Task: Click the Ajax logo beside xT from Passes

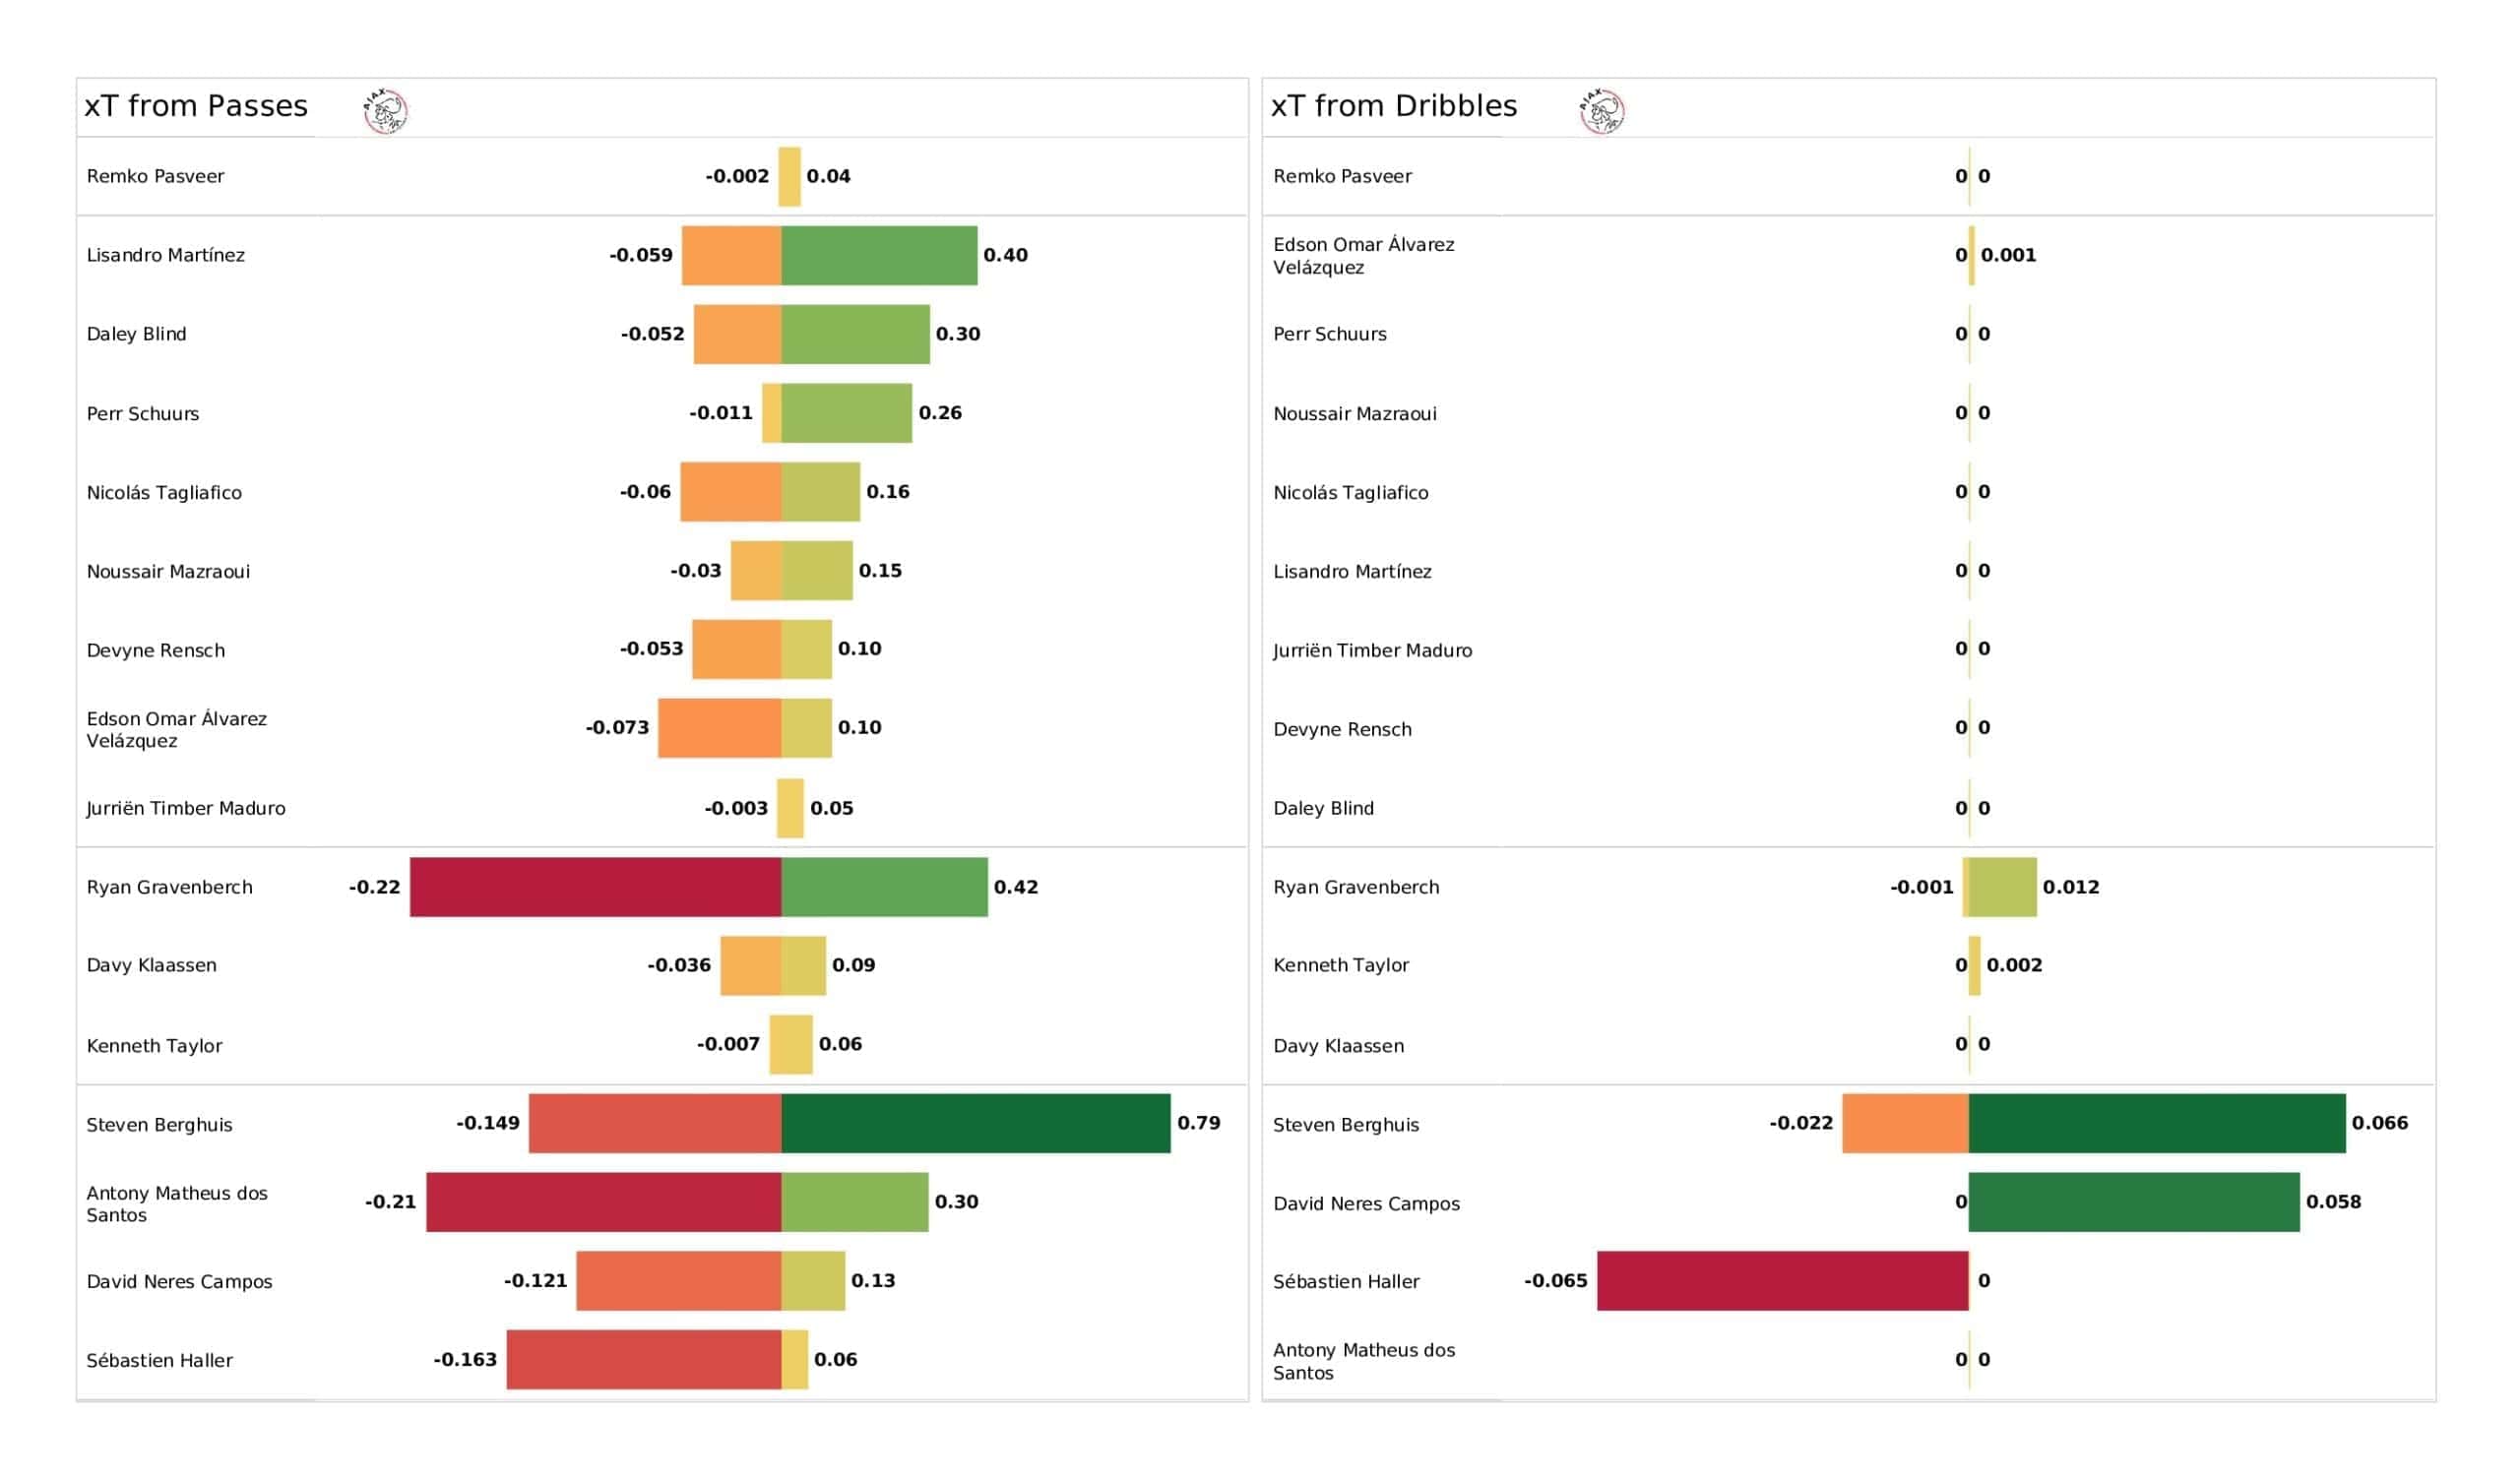Action: [385, 111]
